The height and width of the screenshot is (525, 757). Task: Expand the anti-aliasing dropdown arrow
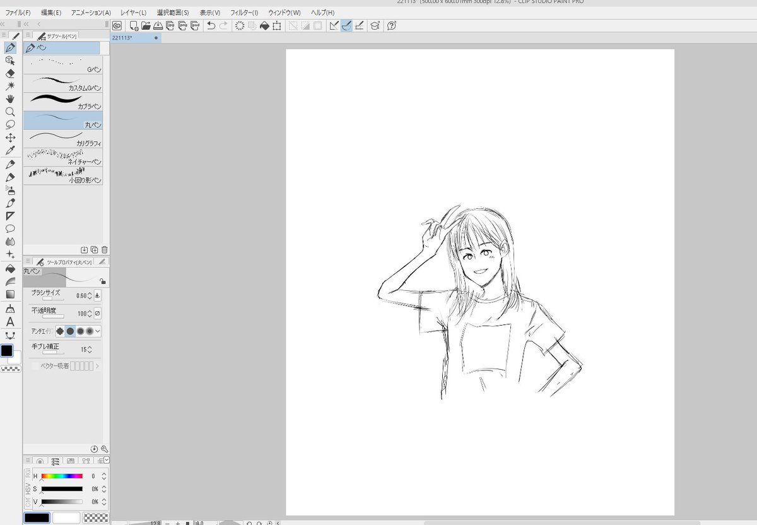[x=98, y=331]
